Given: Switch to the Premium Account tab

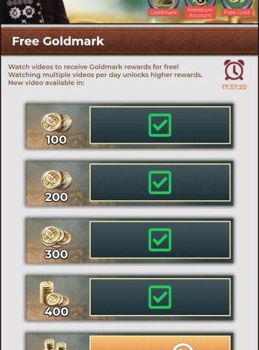Looking at the screenshot, I should (x=200, y=9).
